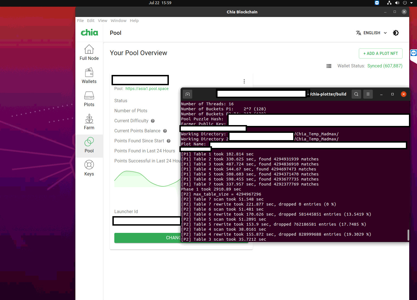The height and width of the screenshot is (300, 417).
Task: Open the View menu
Action: [102, 21]
